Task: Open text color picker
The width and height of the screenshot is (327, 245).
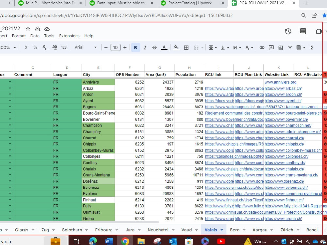Action: pyautogui.click(x=164, y=48)
